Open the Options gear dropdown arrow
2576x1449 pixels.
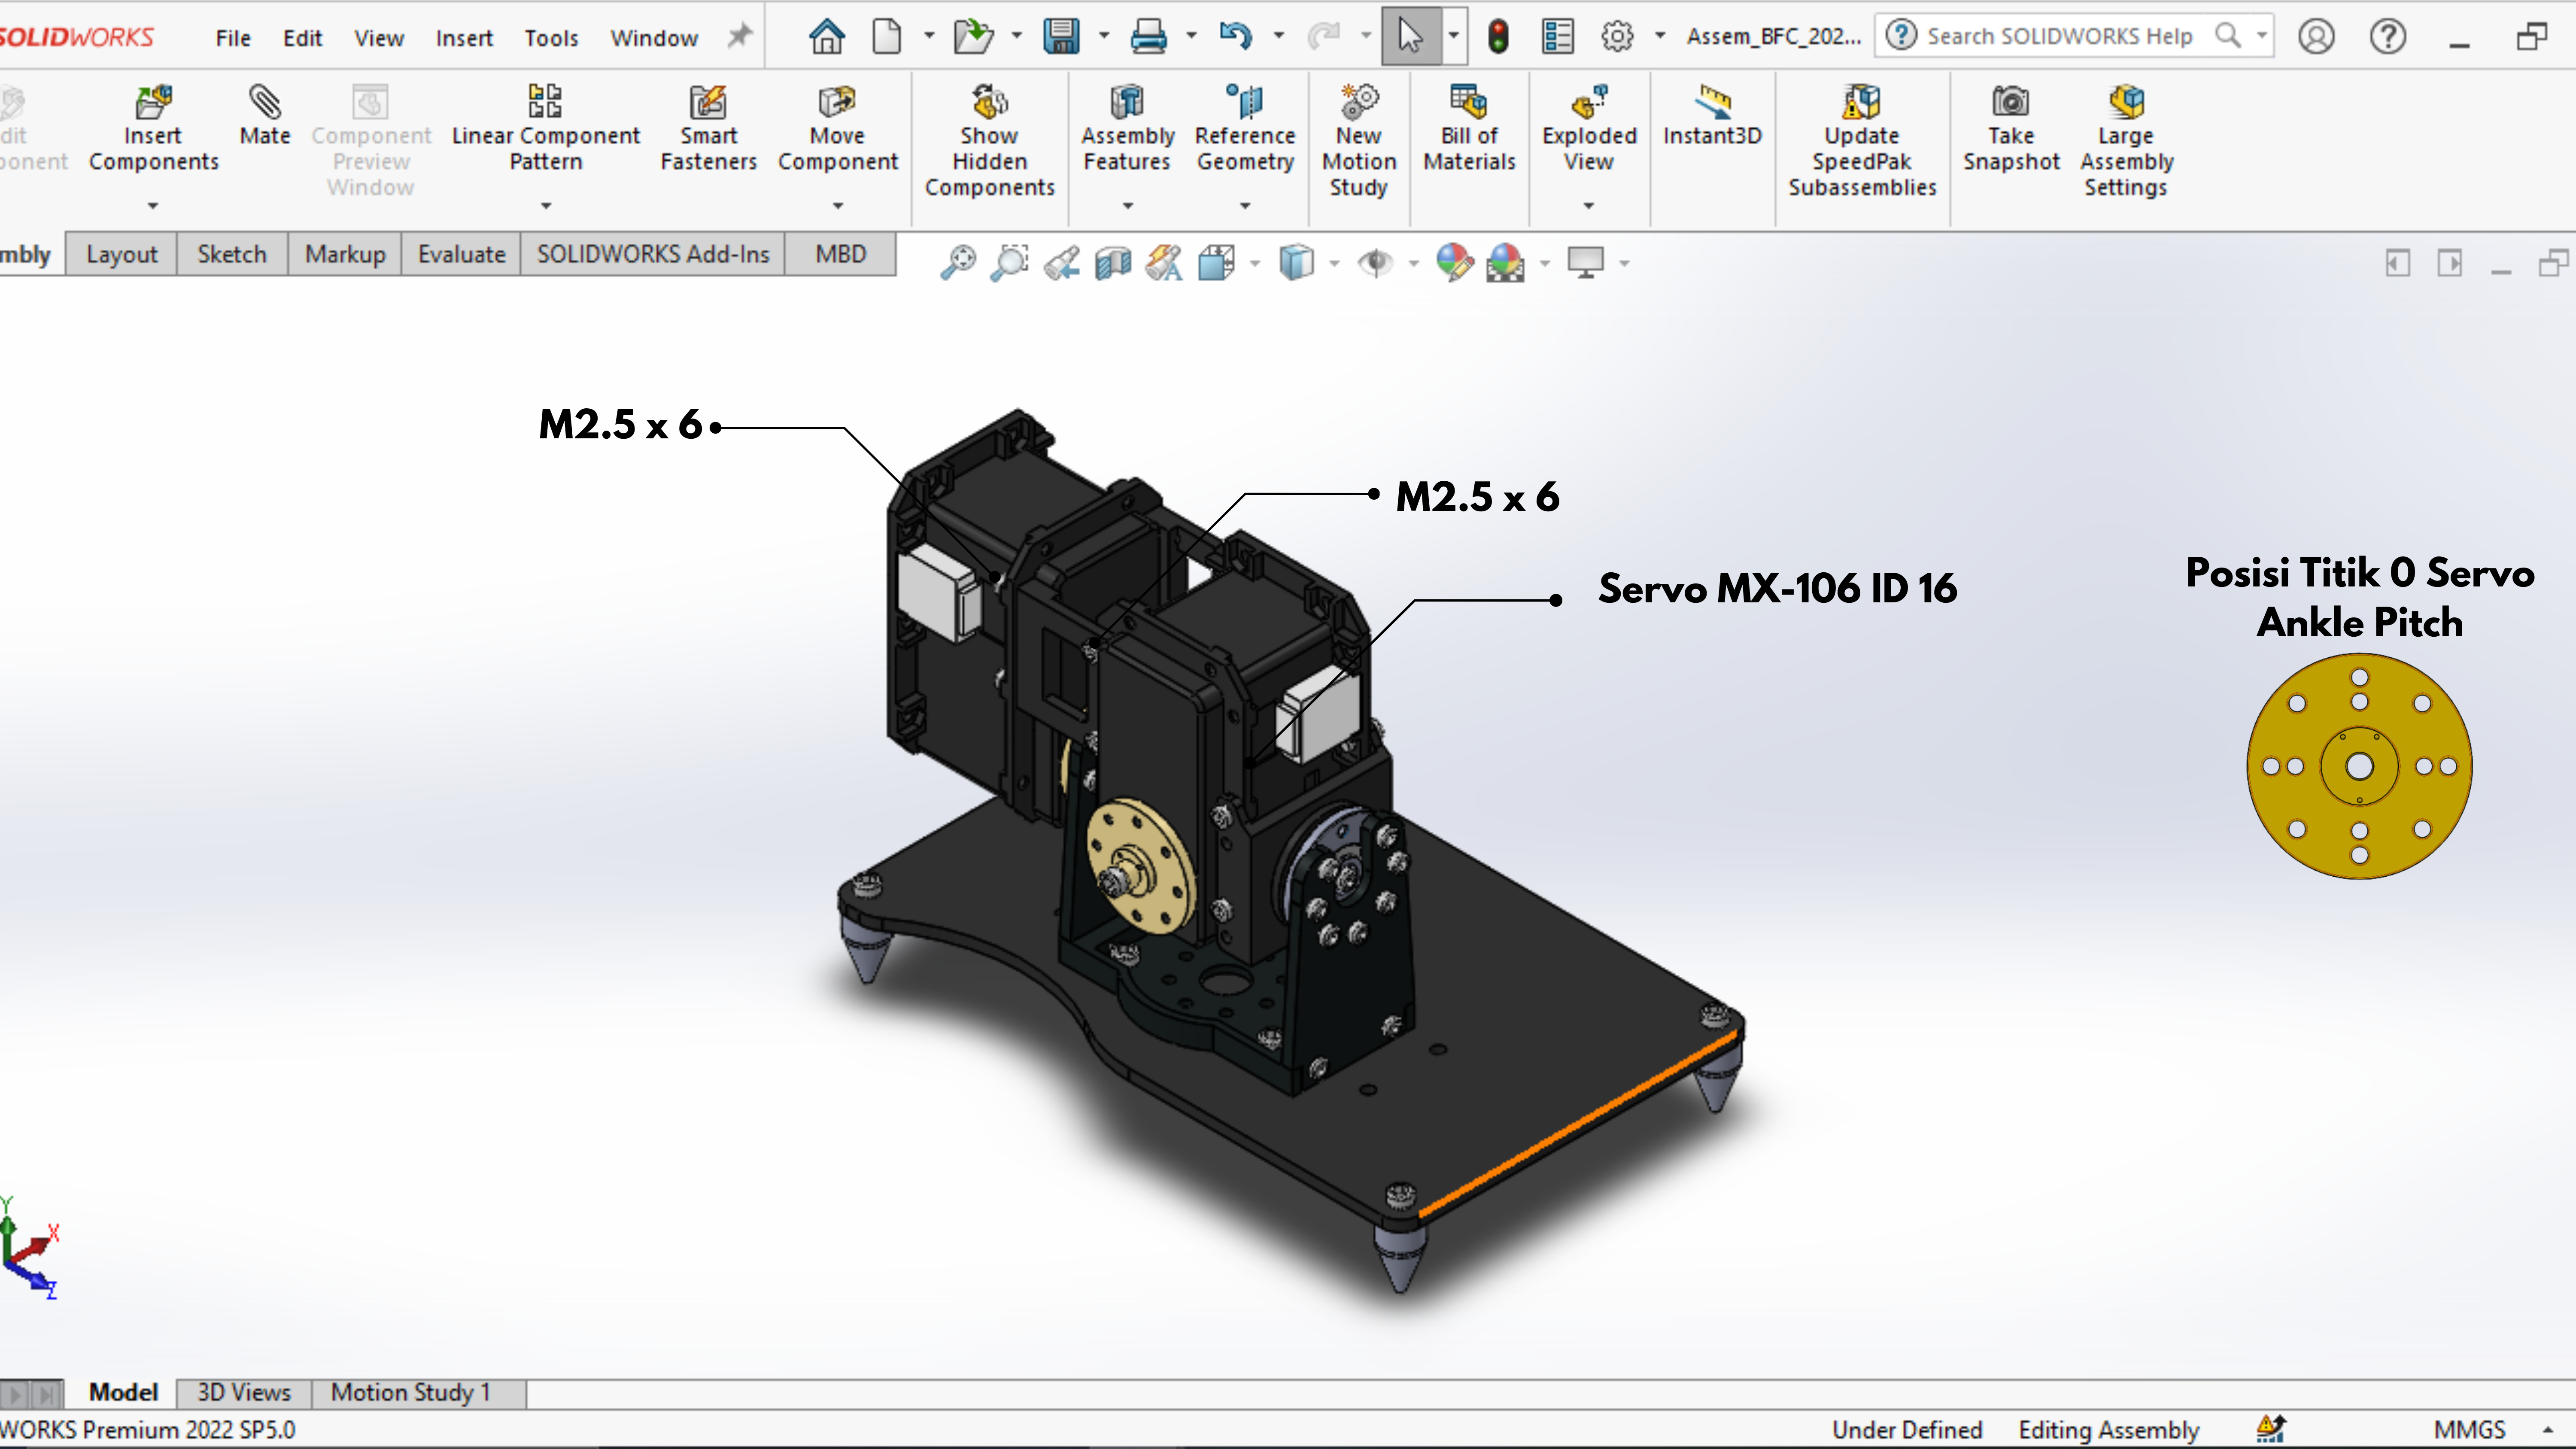click(x=1660, y=37)
